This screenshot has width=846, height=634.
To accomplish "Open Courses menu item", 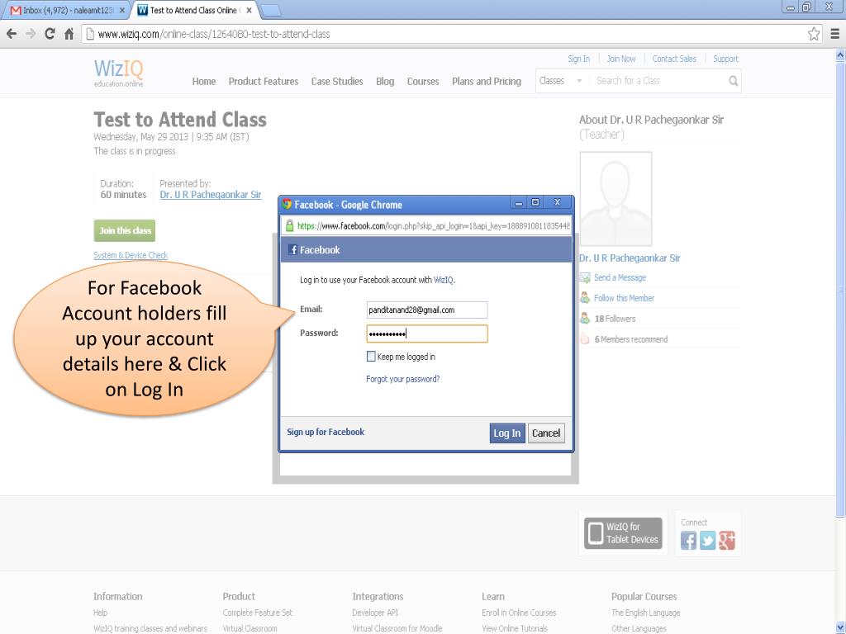I will pyautogui.click(x=423, y=82).
